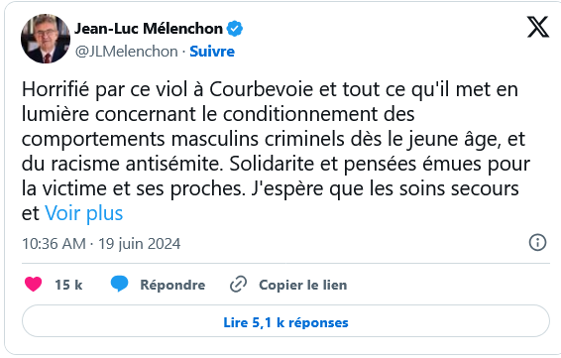This screenshot has height=358, width=561.
Task: Click the 15 k likes count
Action: tap(68, 285)
